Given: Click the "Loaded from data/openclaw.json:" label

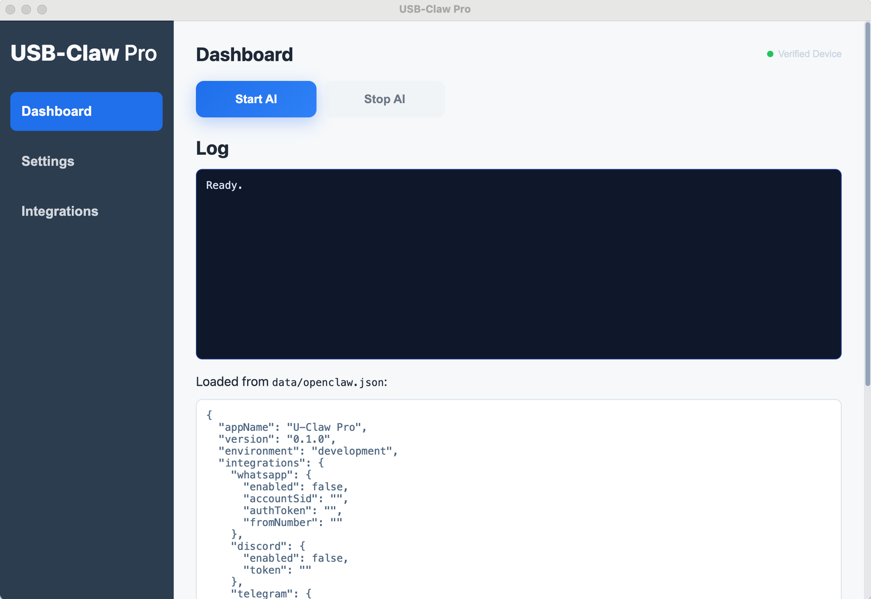Looking at the screenshot, I should [x=292, y=382].
